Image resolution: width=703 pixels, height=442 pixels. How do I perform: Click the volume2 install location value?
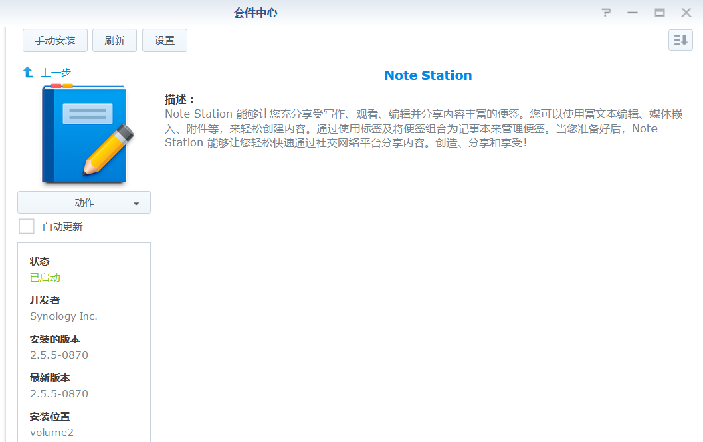pyautogui.click(x=52, y=432)
